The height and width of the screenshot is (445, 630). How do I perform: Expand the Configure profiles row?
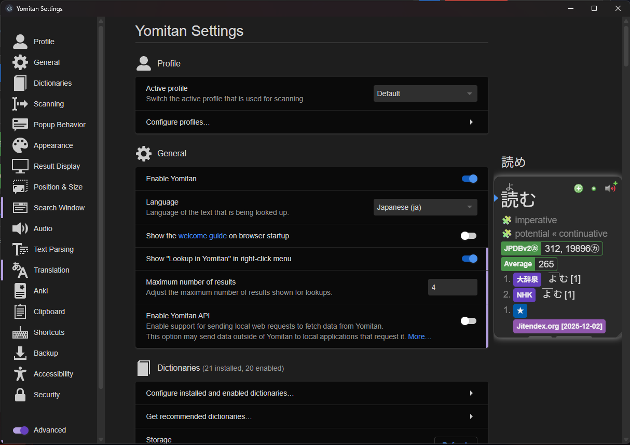pyautogui.click(x=312, y=122)
